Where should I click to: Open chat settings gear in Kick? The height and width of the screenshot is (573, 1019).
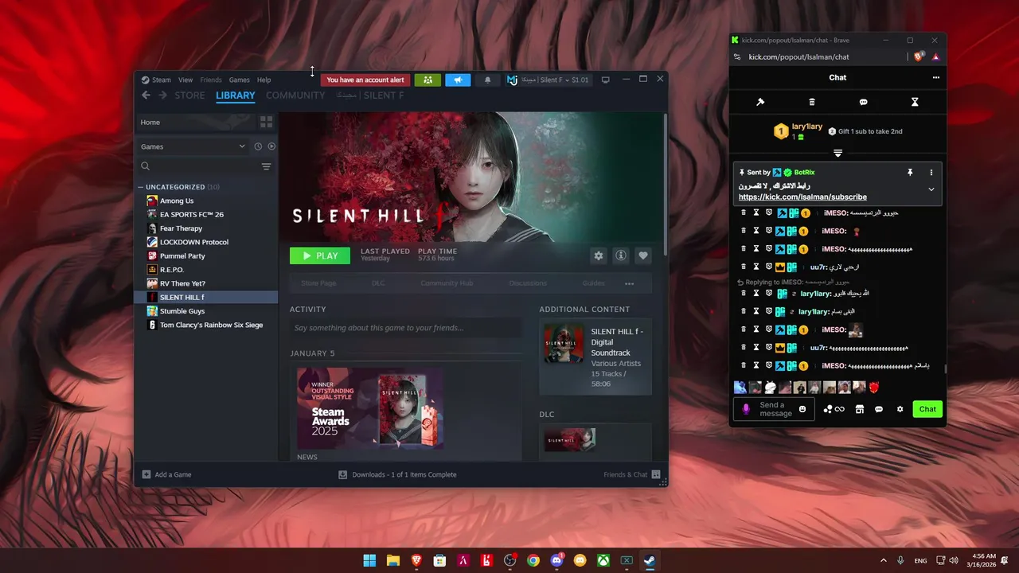coord(900,409)
